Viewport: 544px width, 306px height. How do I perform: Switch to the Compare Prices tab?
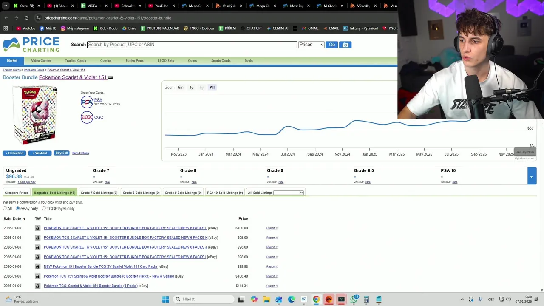pos(17,193)
